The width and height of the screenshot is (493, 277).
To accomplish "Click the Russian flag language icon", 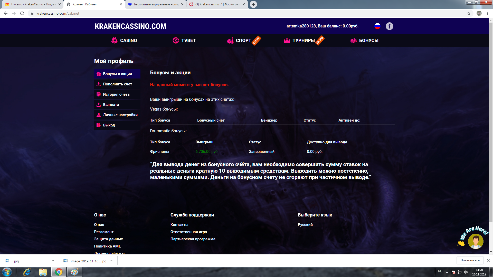I will pyautogui.click(x=377, y=26).
